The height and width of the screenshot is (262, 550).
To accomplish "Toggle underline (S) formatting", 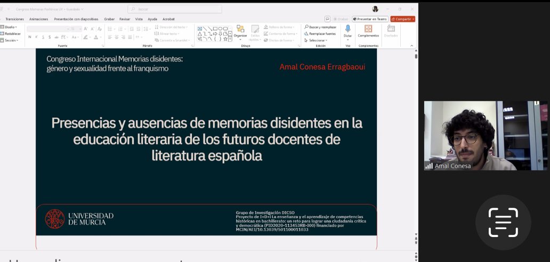I will pyautogui.click(x=43, y=37).
